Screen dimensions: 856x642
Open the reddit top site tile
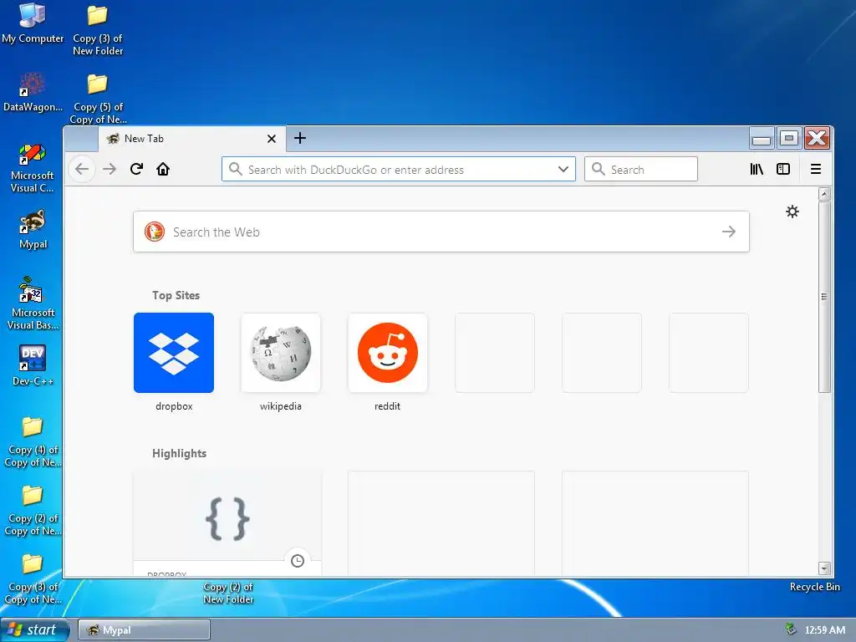click(x=388, y=353)
